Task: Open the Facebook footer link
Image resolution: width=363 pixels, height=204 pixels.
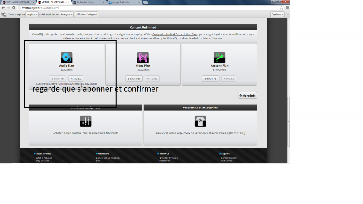Action: click(x=165, y=161)
